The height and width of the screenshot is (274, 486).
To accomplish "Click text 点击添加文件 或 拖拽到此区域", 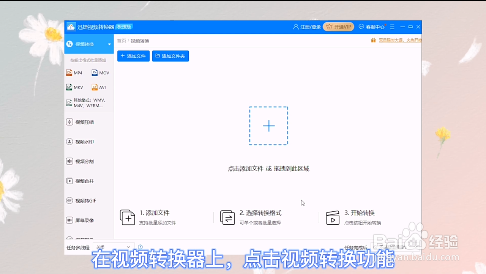I will [268, 169].
